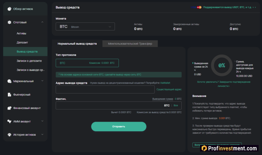Click Комиссия за вывод средств text
The image size is (262, 155).
[x=159, y=112]
